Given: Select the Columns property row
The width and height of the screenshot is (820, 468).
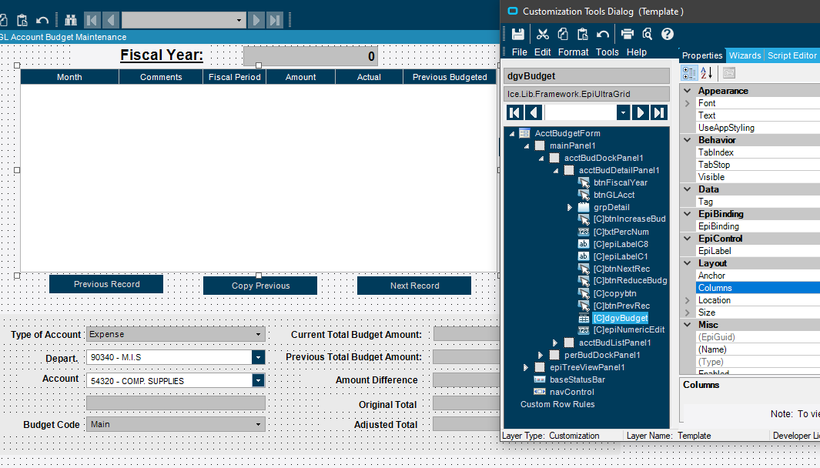Looking at the screenshot, I should (758, 288).
